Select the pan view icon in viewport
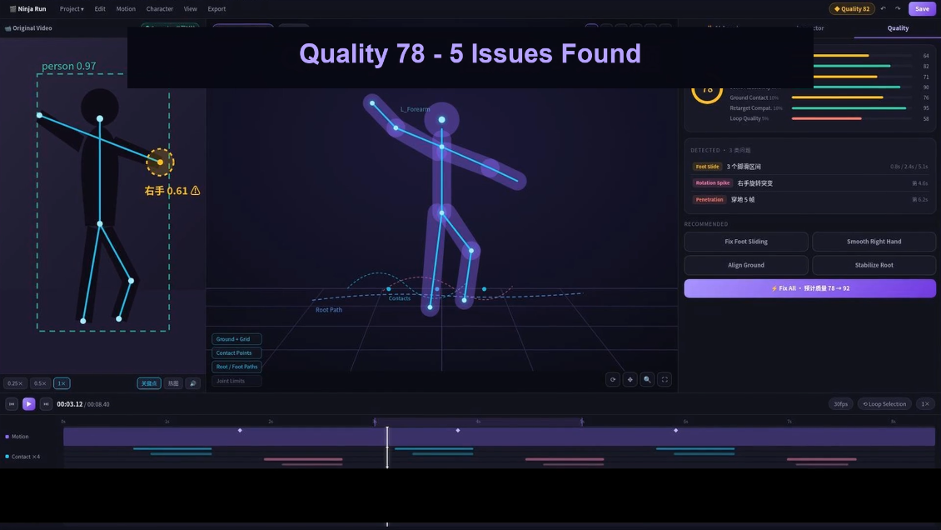This screenshot has width=941, height=530. [630, 379]
